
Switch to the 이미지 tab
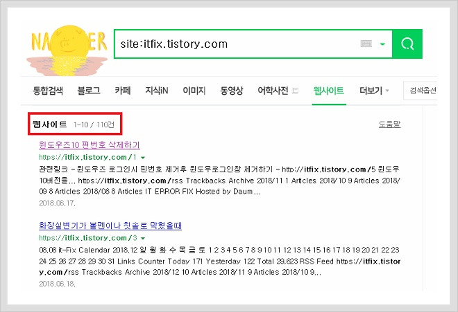click(194, 91)
